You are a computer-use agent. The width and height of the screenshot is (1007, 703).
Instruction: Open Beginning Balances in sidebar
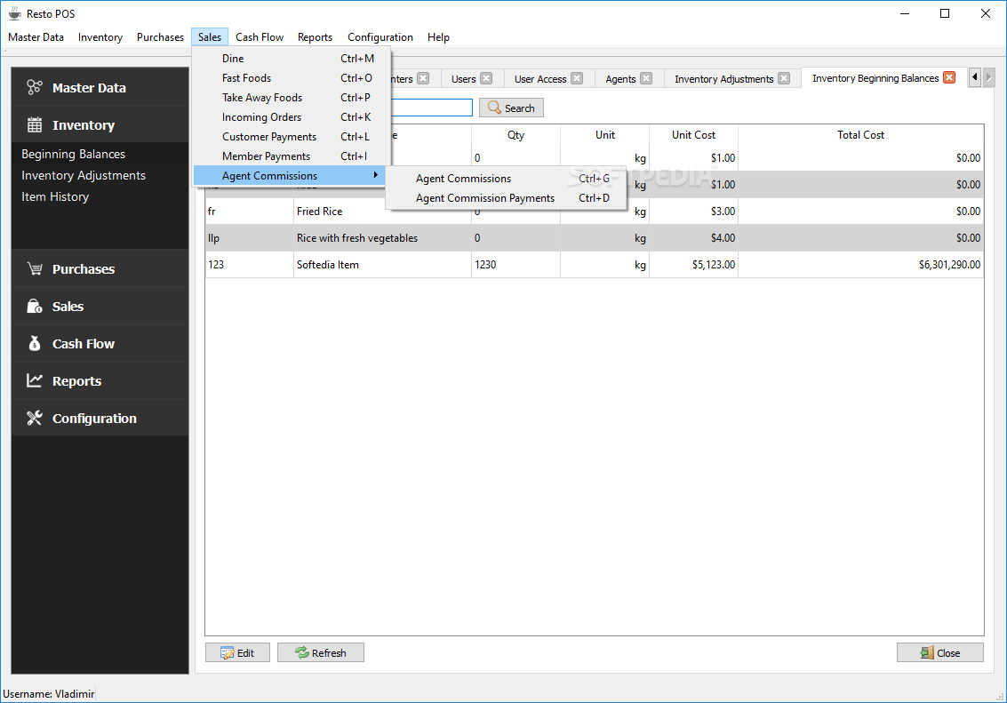(x=73, y=154)
